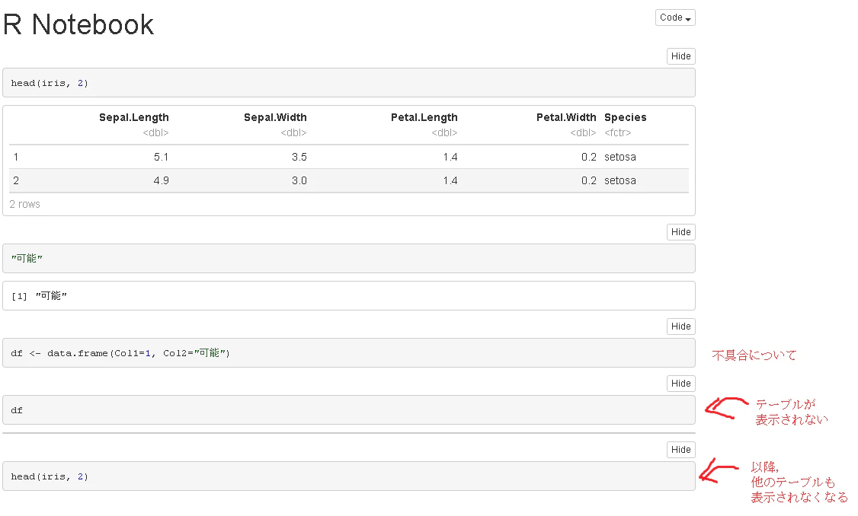Click the <fctr> type label

coord(618,133)
